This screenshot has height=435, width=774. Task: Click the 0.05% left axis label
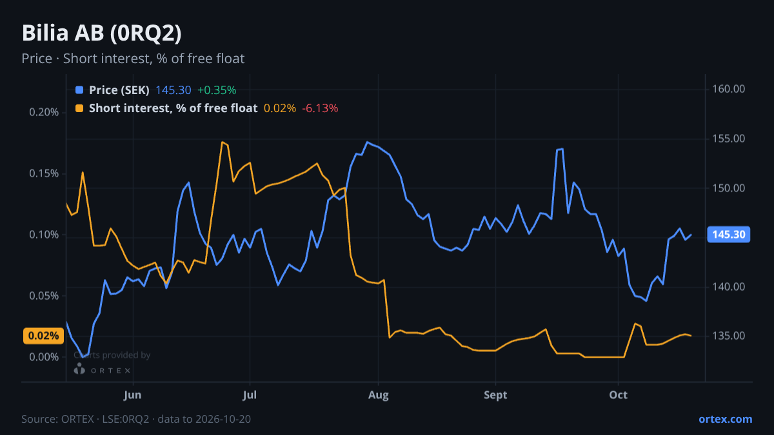point(44,296)
